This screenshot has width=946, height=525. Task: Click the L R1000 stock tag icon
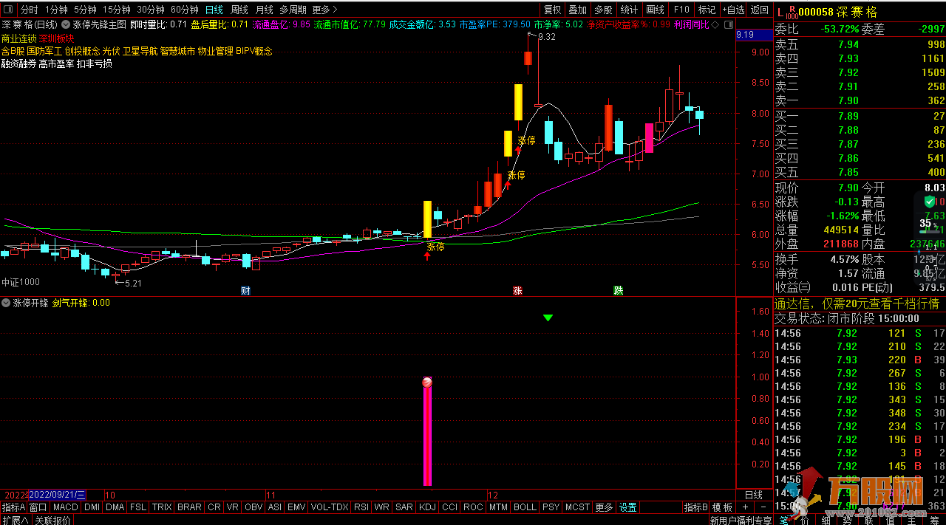coord(786,11)
